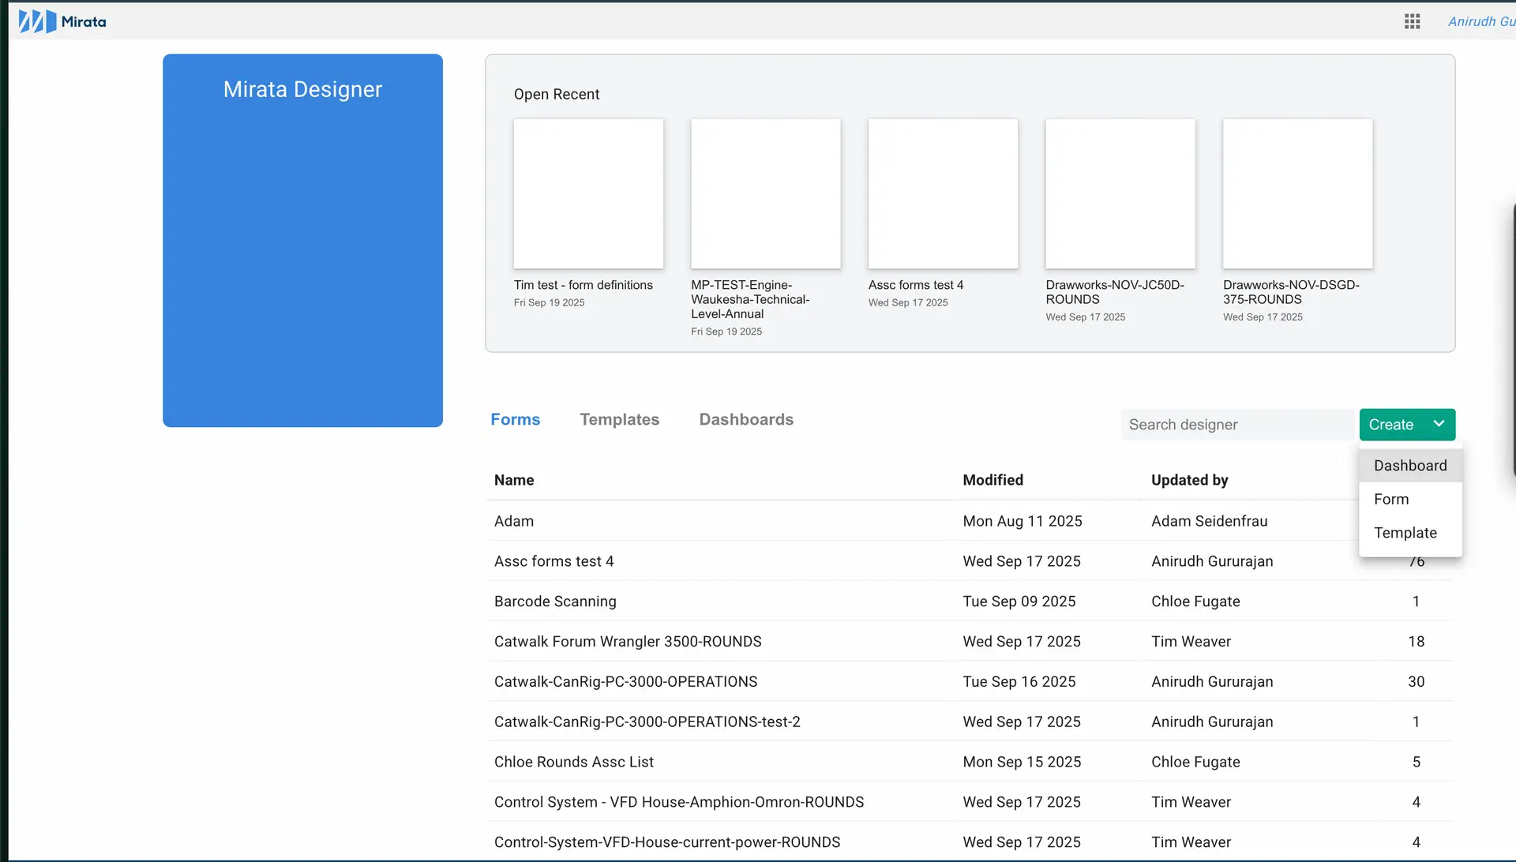Select the Forms tab
This screenshot has width=1516, height=862.
coord(515,419)
